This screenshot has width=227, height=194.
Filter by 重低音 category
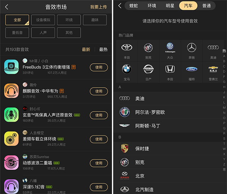coord(17,33)
